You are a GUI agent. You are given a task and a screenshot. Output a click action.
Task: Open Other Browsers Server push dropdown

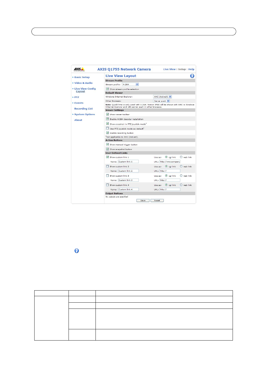tap(162, 101)
